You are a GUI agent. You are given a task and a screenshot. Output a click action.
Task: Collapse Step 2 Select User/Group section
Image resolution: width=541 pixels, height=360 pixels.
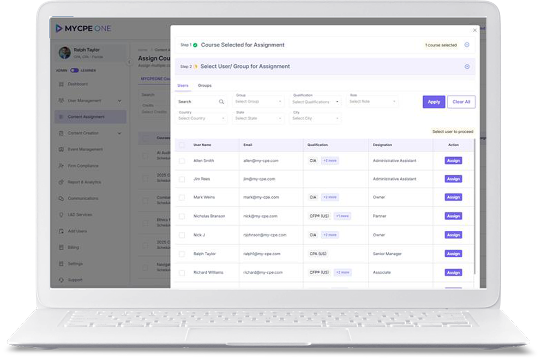point(467,67)
